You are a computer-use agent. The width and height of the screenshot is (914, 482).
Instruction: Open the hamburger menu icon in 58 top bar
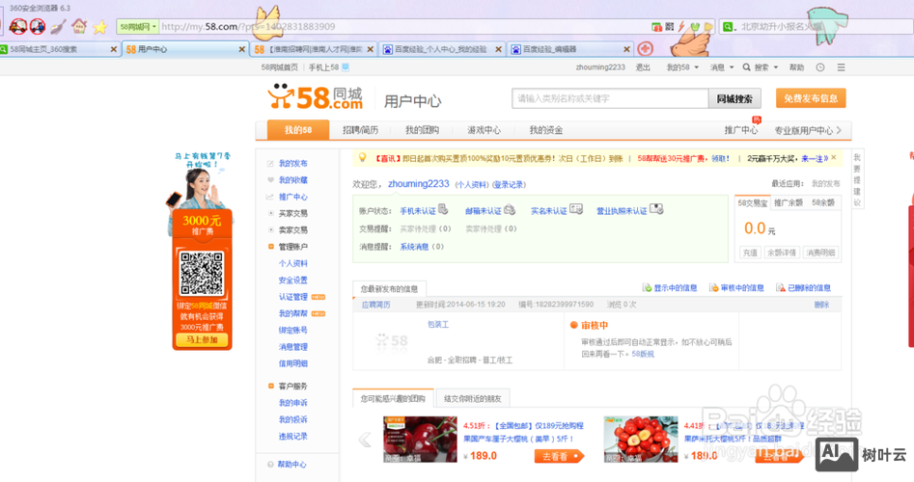click(x=842, y=67)
